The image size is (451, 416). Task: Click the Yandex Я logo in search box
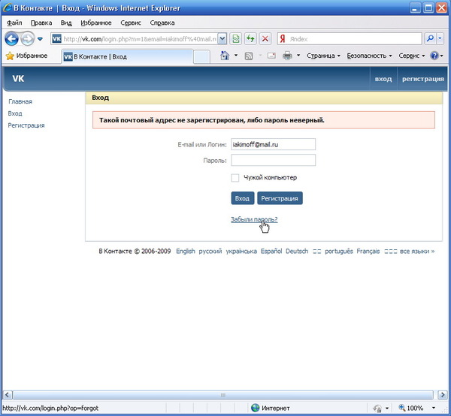(283, 39)
